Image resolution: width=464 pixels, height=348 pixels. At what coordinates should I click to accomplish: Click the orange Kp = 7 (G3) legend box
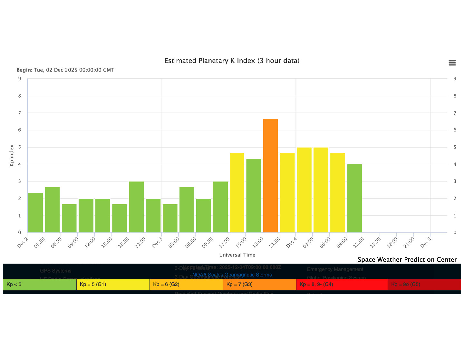259,285
